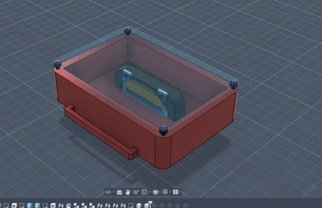Click the Viewports layout icon
The width and height of the screenshot is (322, 208).
(175, 192)
